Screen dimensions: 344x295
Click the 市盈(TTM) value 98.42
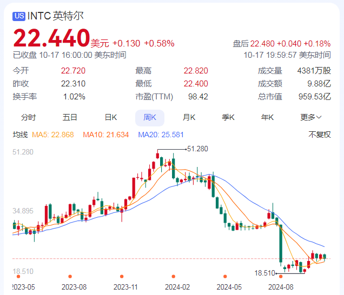click(198, 97)
